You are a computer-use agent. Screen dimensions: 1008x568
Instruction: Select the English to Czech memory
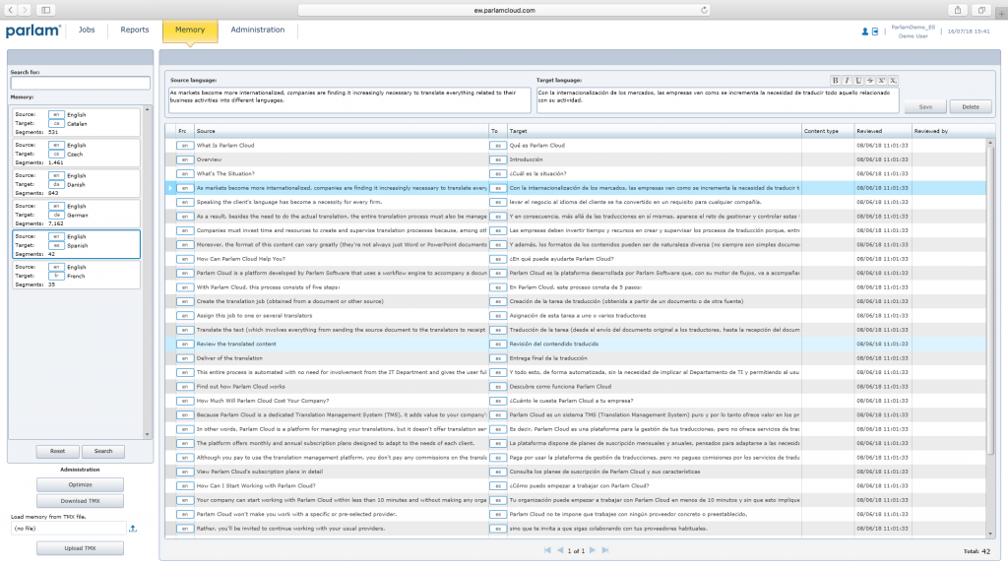tap(76, 154)
